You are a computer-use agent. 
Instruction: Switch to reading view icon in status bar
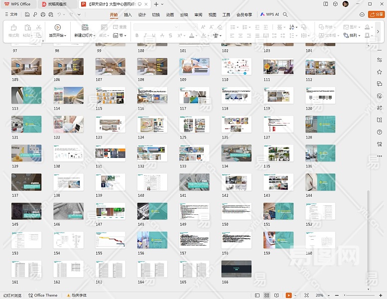tap(276, 295)
